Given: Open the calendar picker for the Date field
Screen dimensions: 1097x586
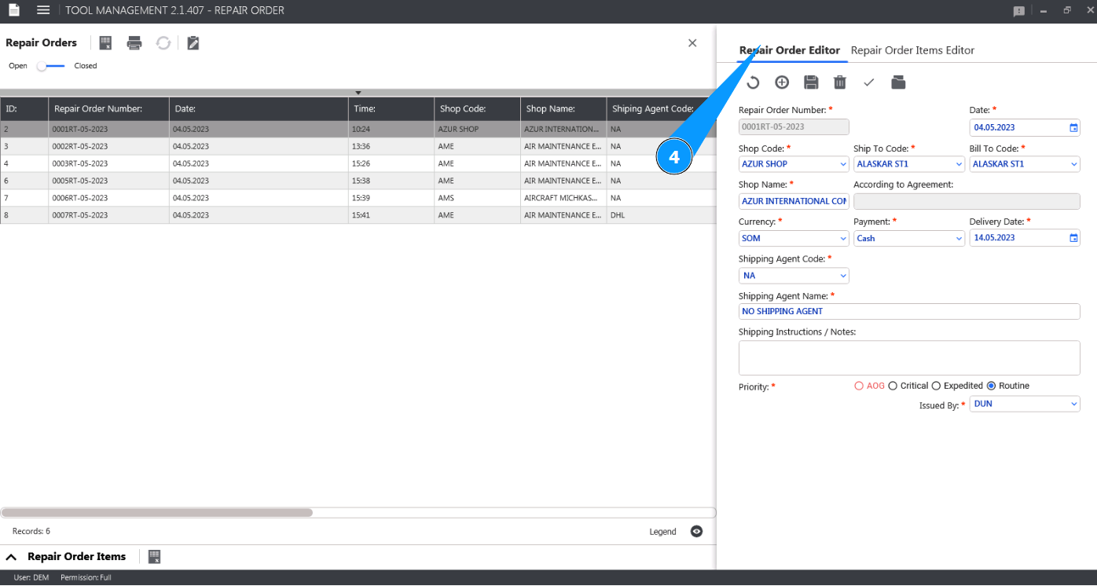Looking at the screenshot, I should [1073, 127].
